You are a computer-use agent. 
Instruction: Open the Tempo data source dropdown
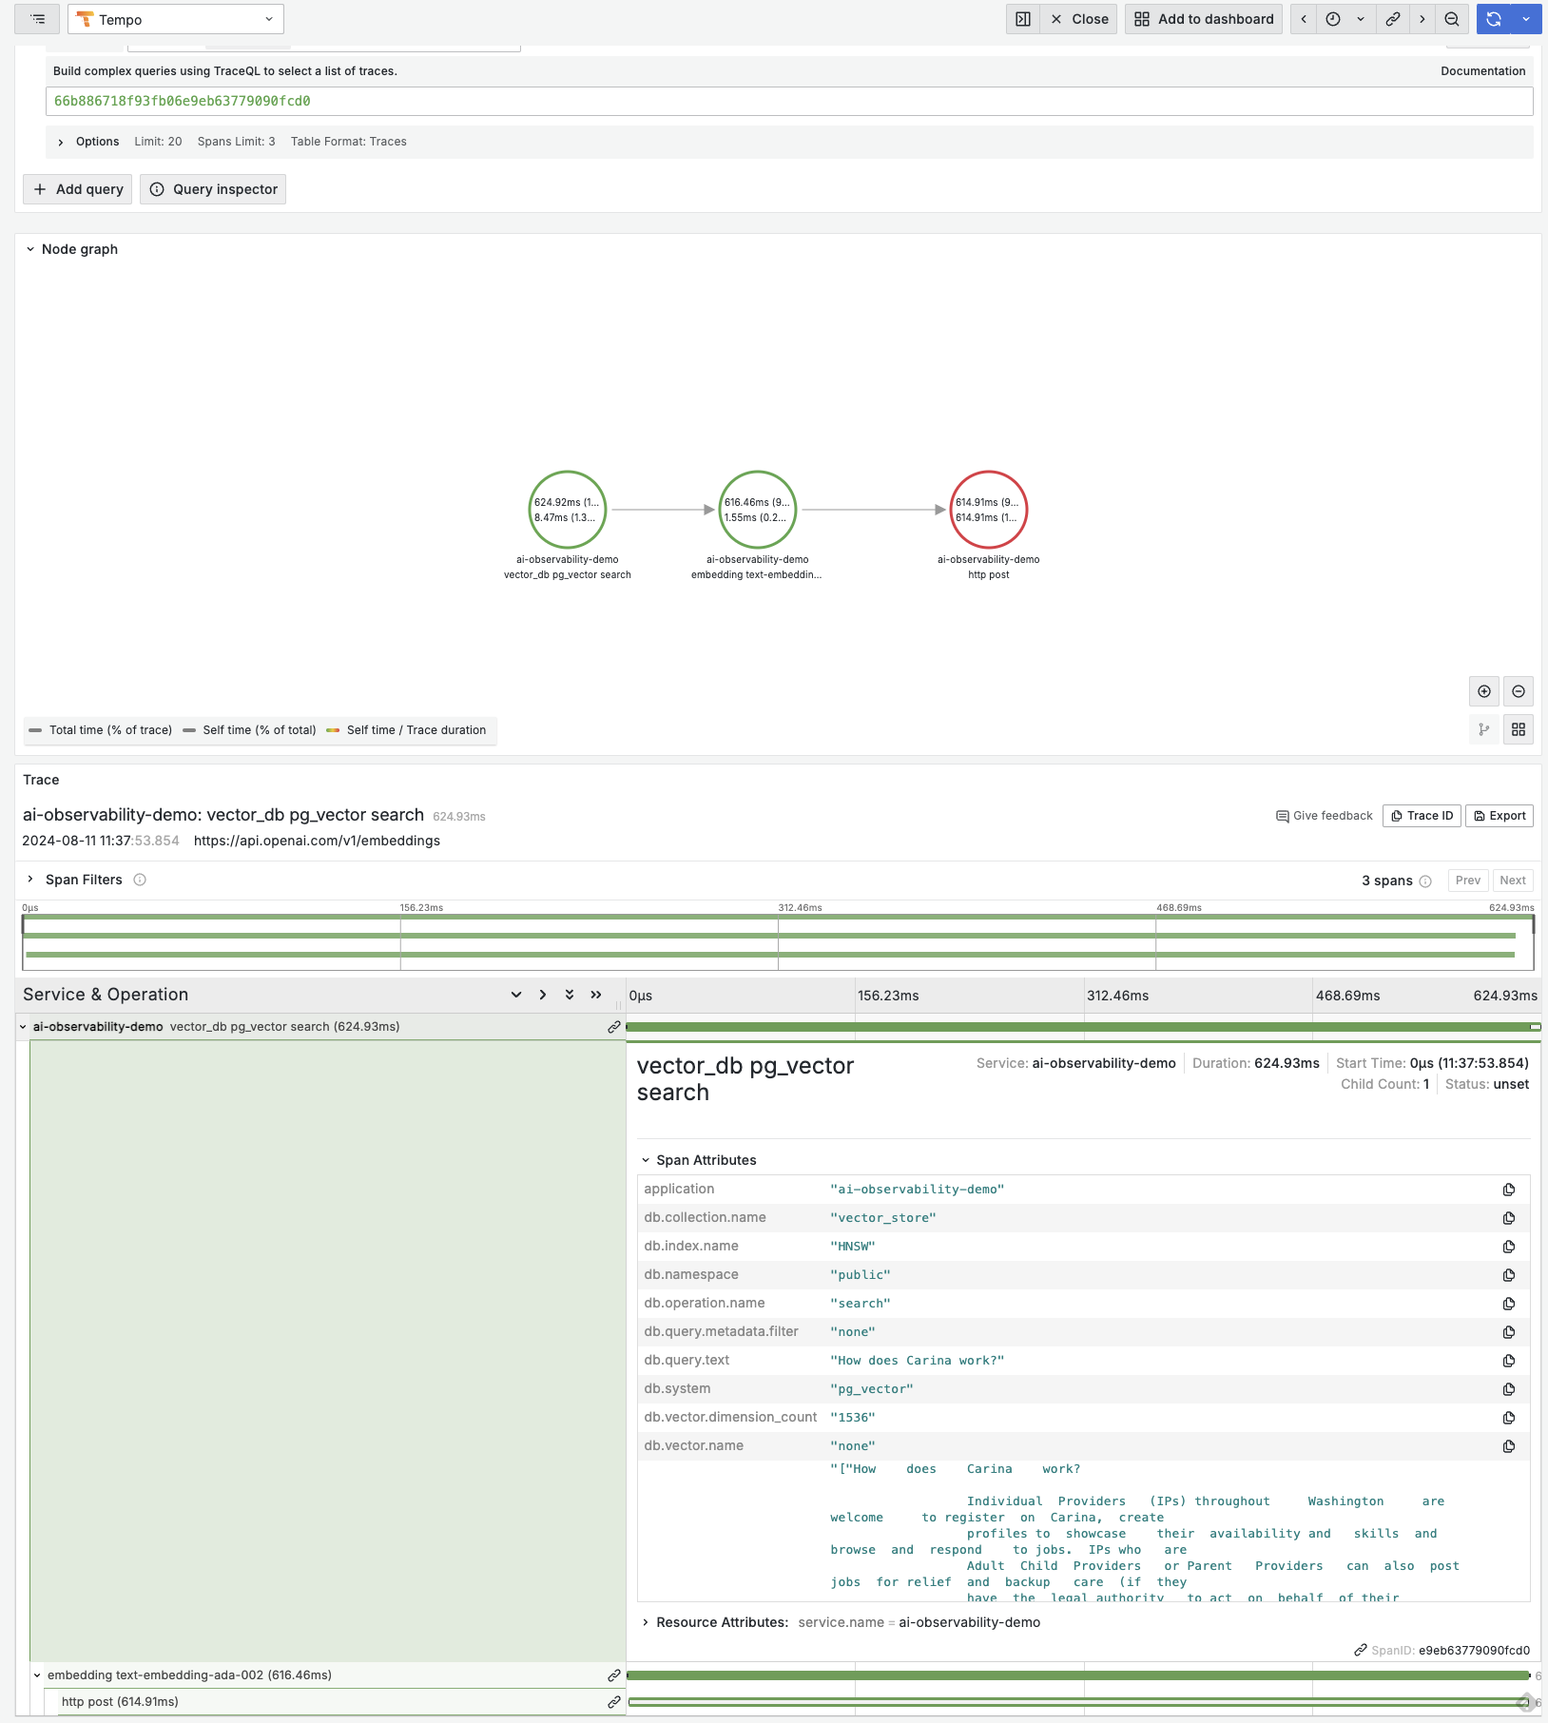coord(176,19)
